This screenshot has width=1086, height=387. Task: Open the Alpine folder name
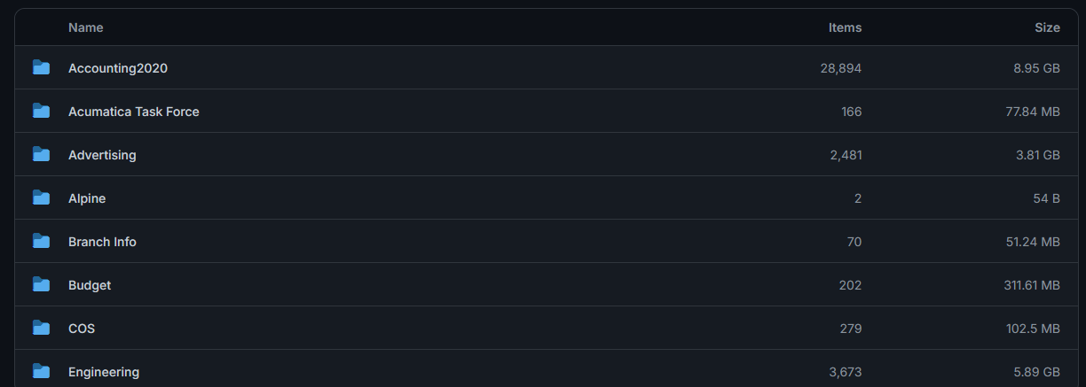point(87,198)
